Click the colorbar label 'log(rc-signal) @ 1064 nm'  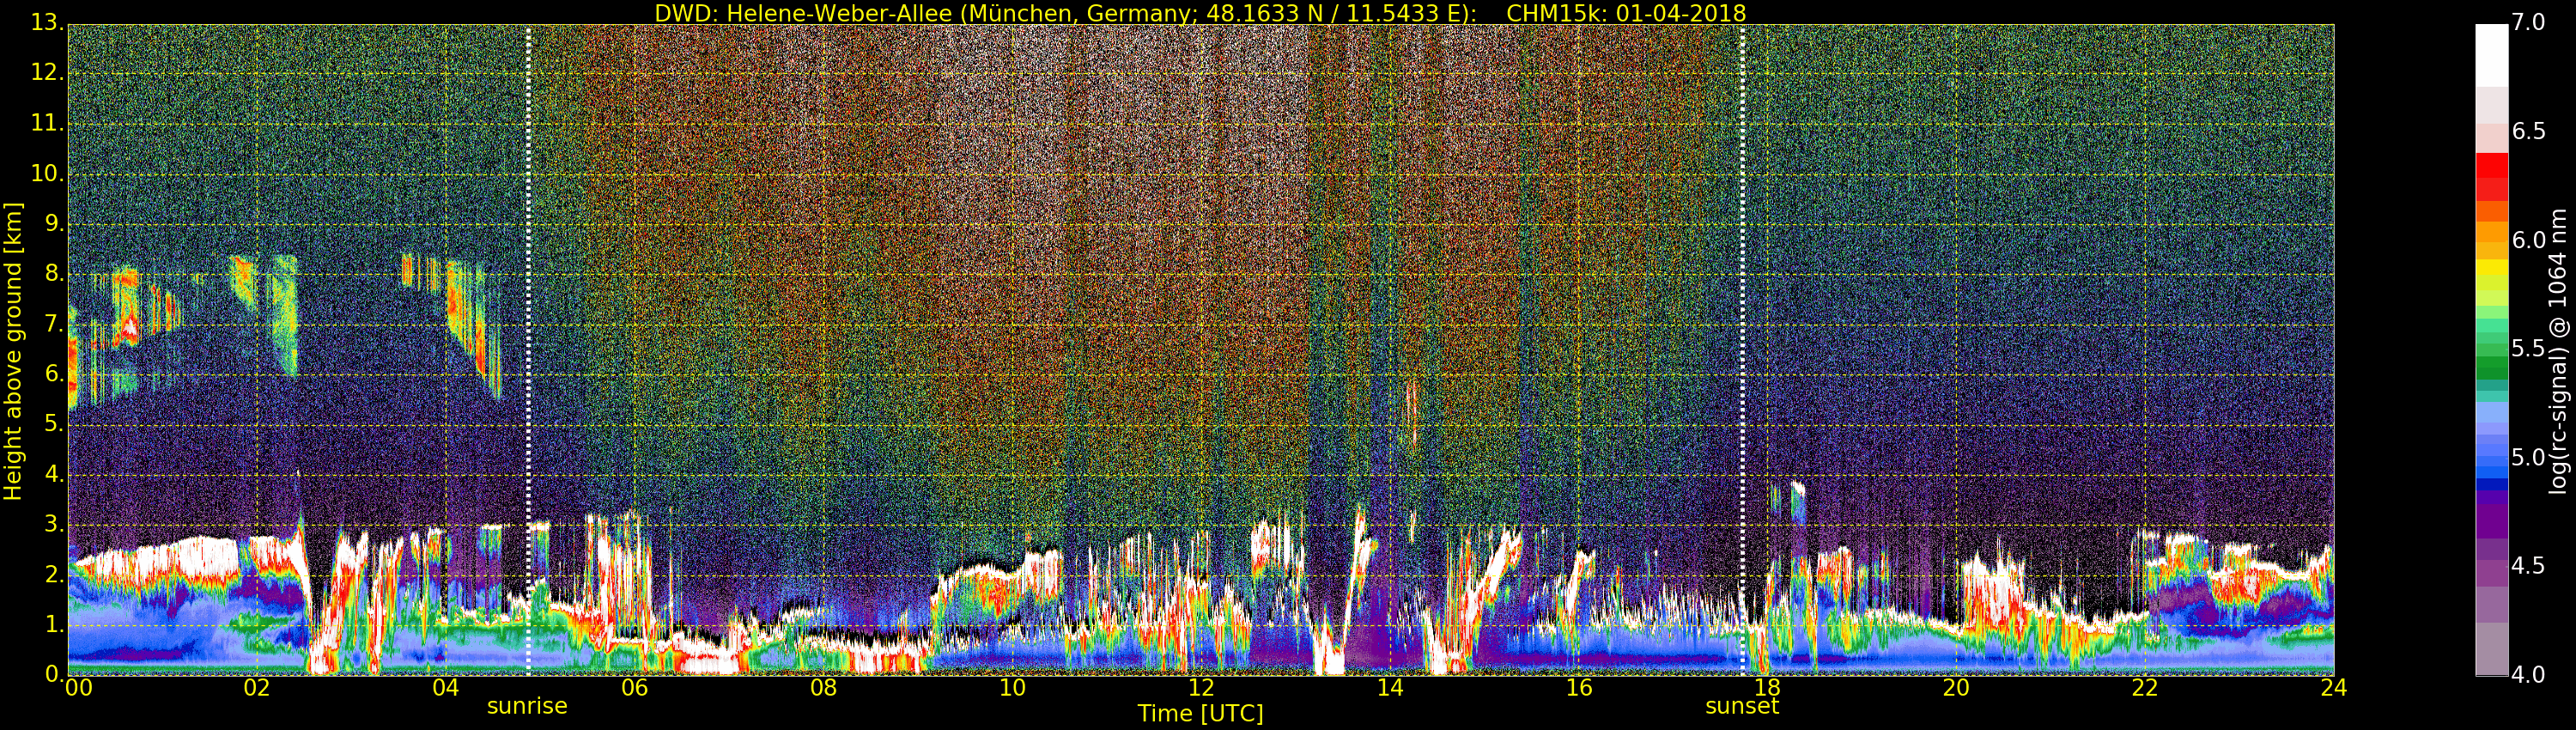click(2559, 350)
